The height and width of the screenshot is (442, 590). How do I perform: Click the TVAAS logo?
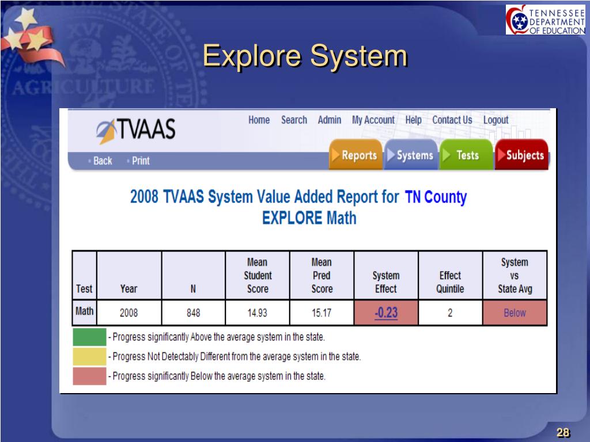[x=136, y=130]
